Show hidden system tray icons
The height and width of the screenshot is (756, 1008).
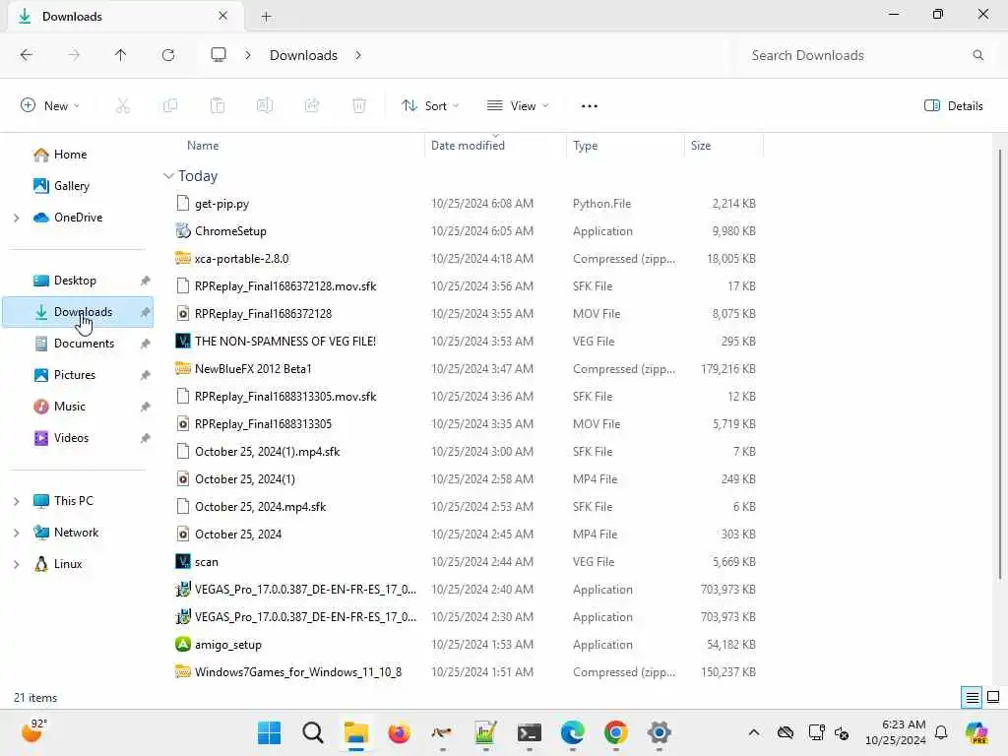(x=753, y=732)
